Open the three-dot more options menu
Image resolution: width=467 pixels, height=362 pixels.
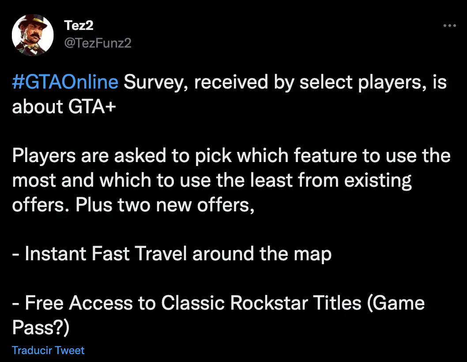[x=449, y=26]
